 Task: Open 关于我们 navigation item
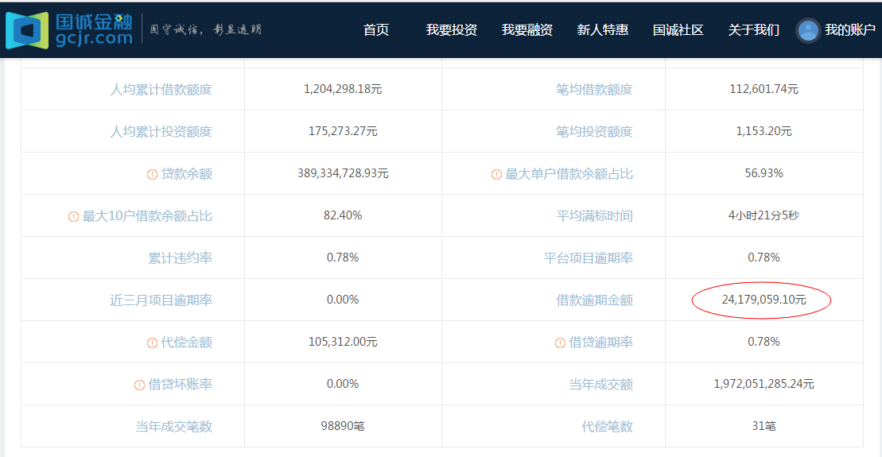tap(753, 30)
